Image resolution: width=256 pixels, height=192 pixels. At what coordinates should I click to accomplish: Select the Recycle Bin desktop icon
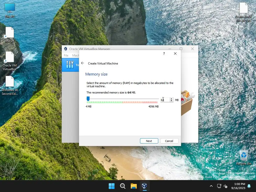click(x=243, y=157)
